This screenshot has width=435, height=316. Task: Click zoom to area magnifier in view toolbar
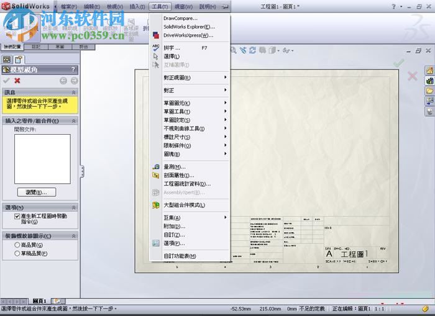233,50
